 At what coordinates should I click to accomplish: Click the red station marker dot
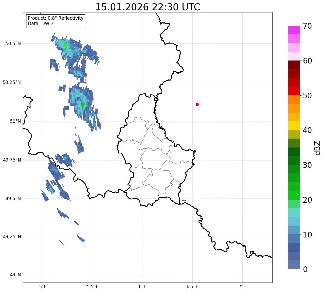[197, 105]
